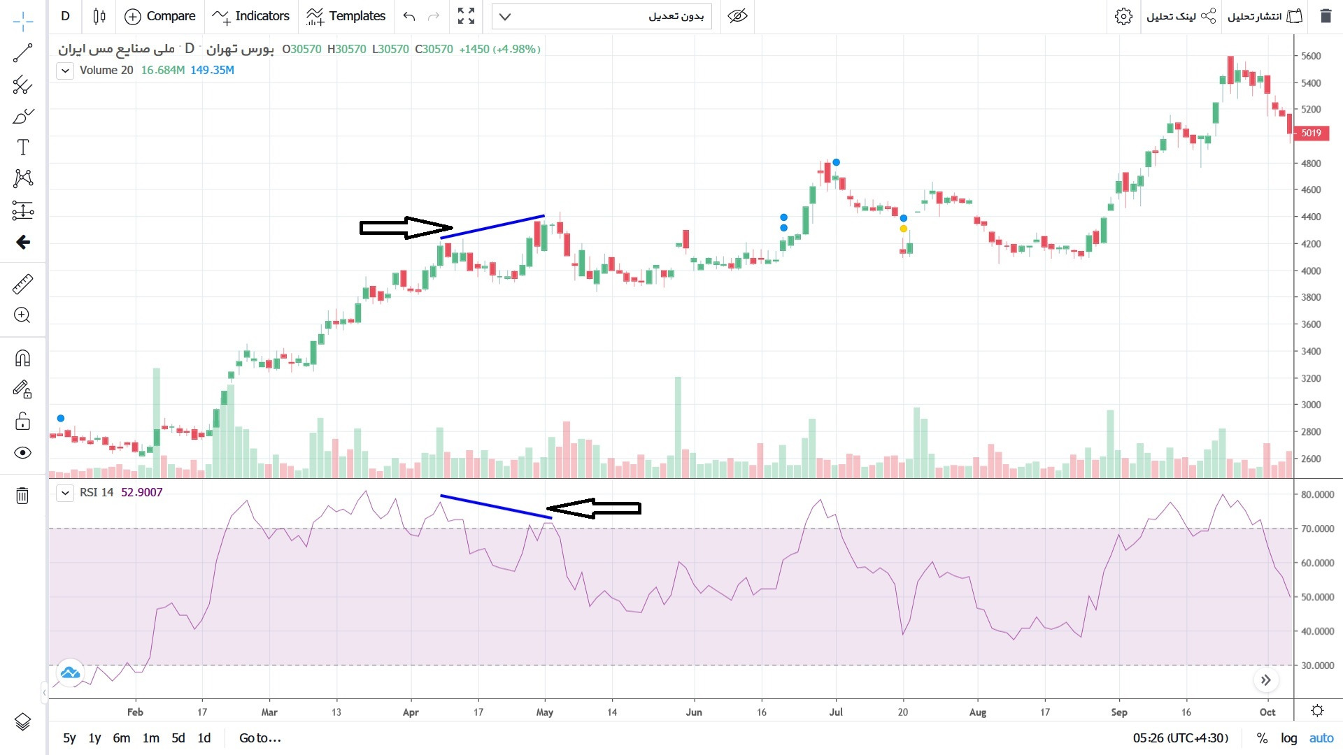
Task: Open the object tree layers panel
Action: (x=22, y=721)
